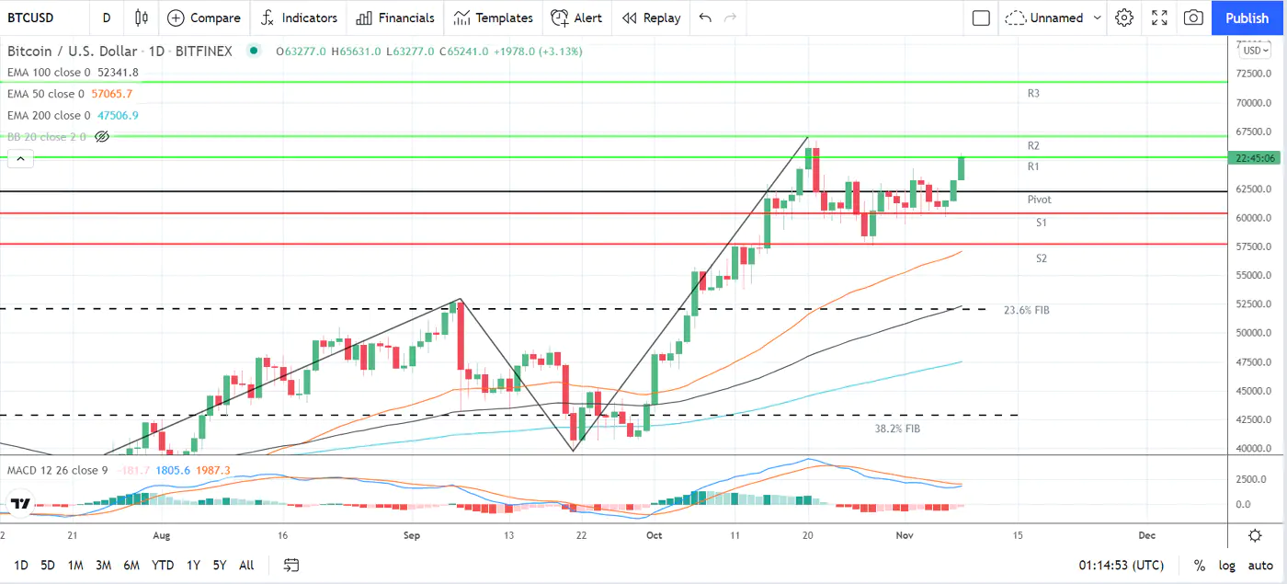Screen dimensions: 1287x584
Task: Click the R3 resistance label
Action: 1033,94
